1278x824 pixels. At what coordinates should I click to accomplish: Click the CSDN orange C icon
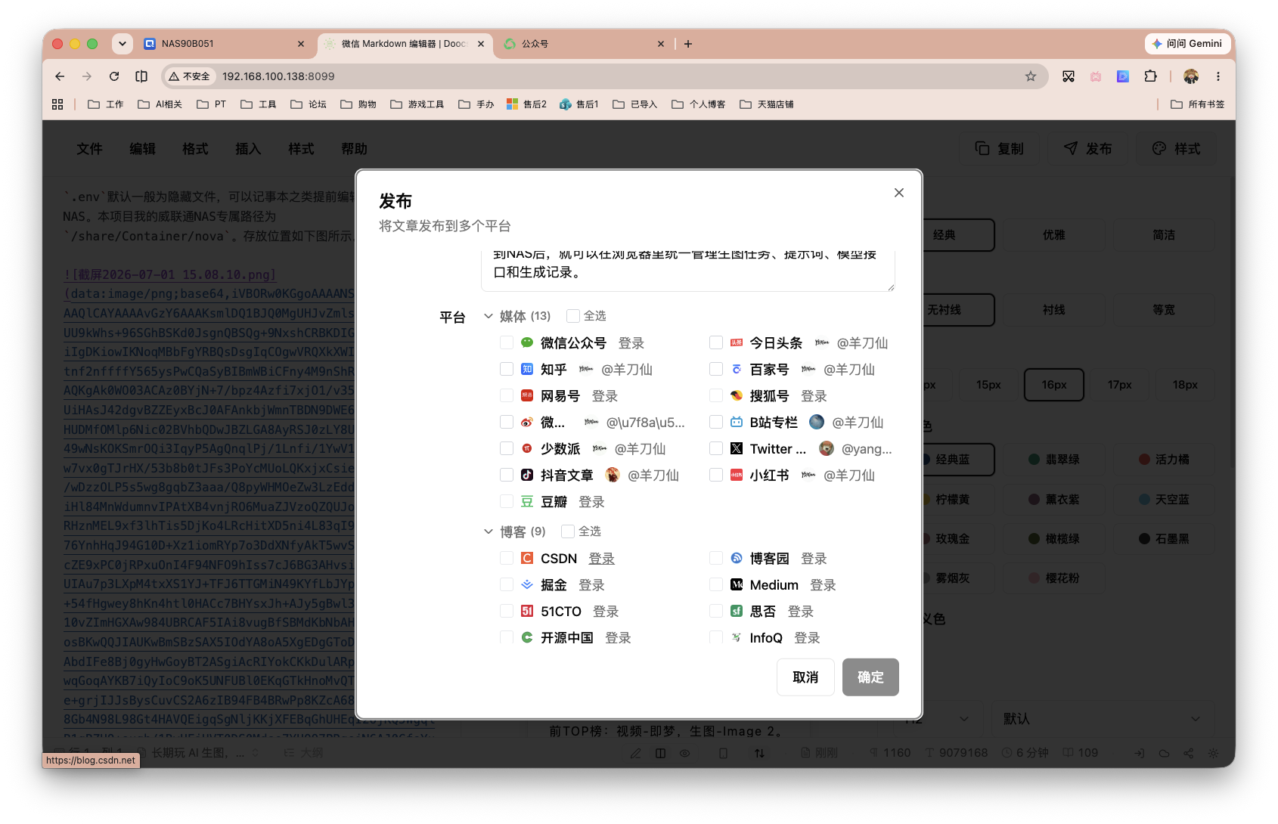click(x=527, y=559)
